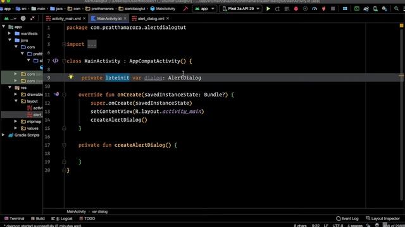Open the app run configuration dropdown
Image resolution: width=405 pixels, height=227 pixels.
[x=204, y=9]
